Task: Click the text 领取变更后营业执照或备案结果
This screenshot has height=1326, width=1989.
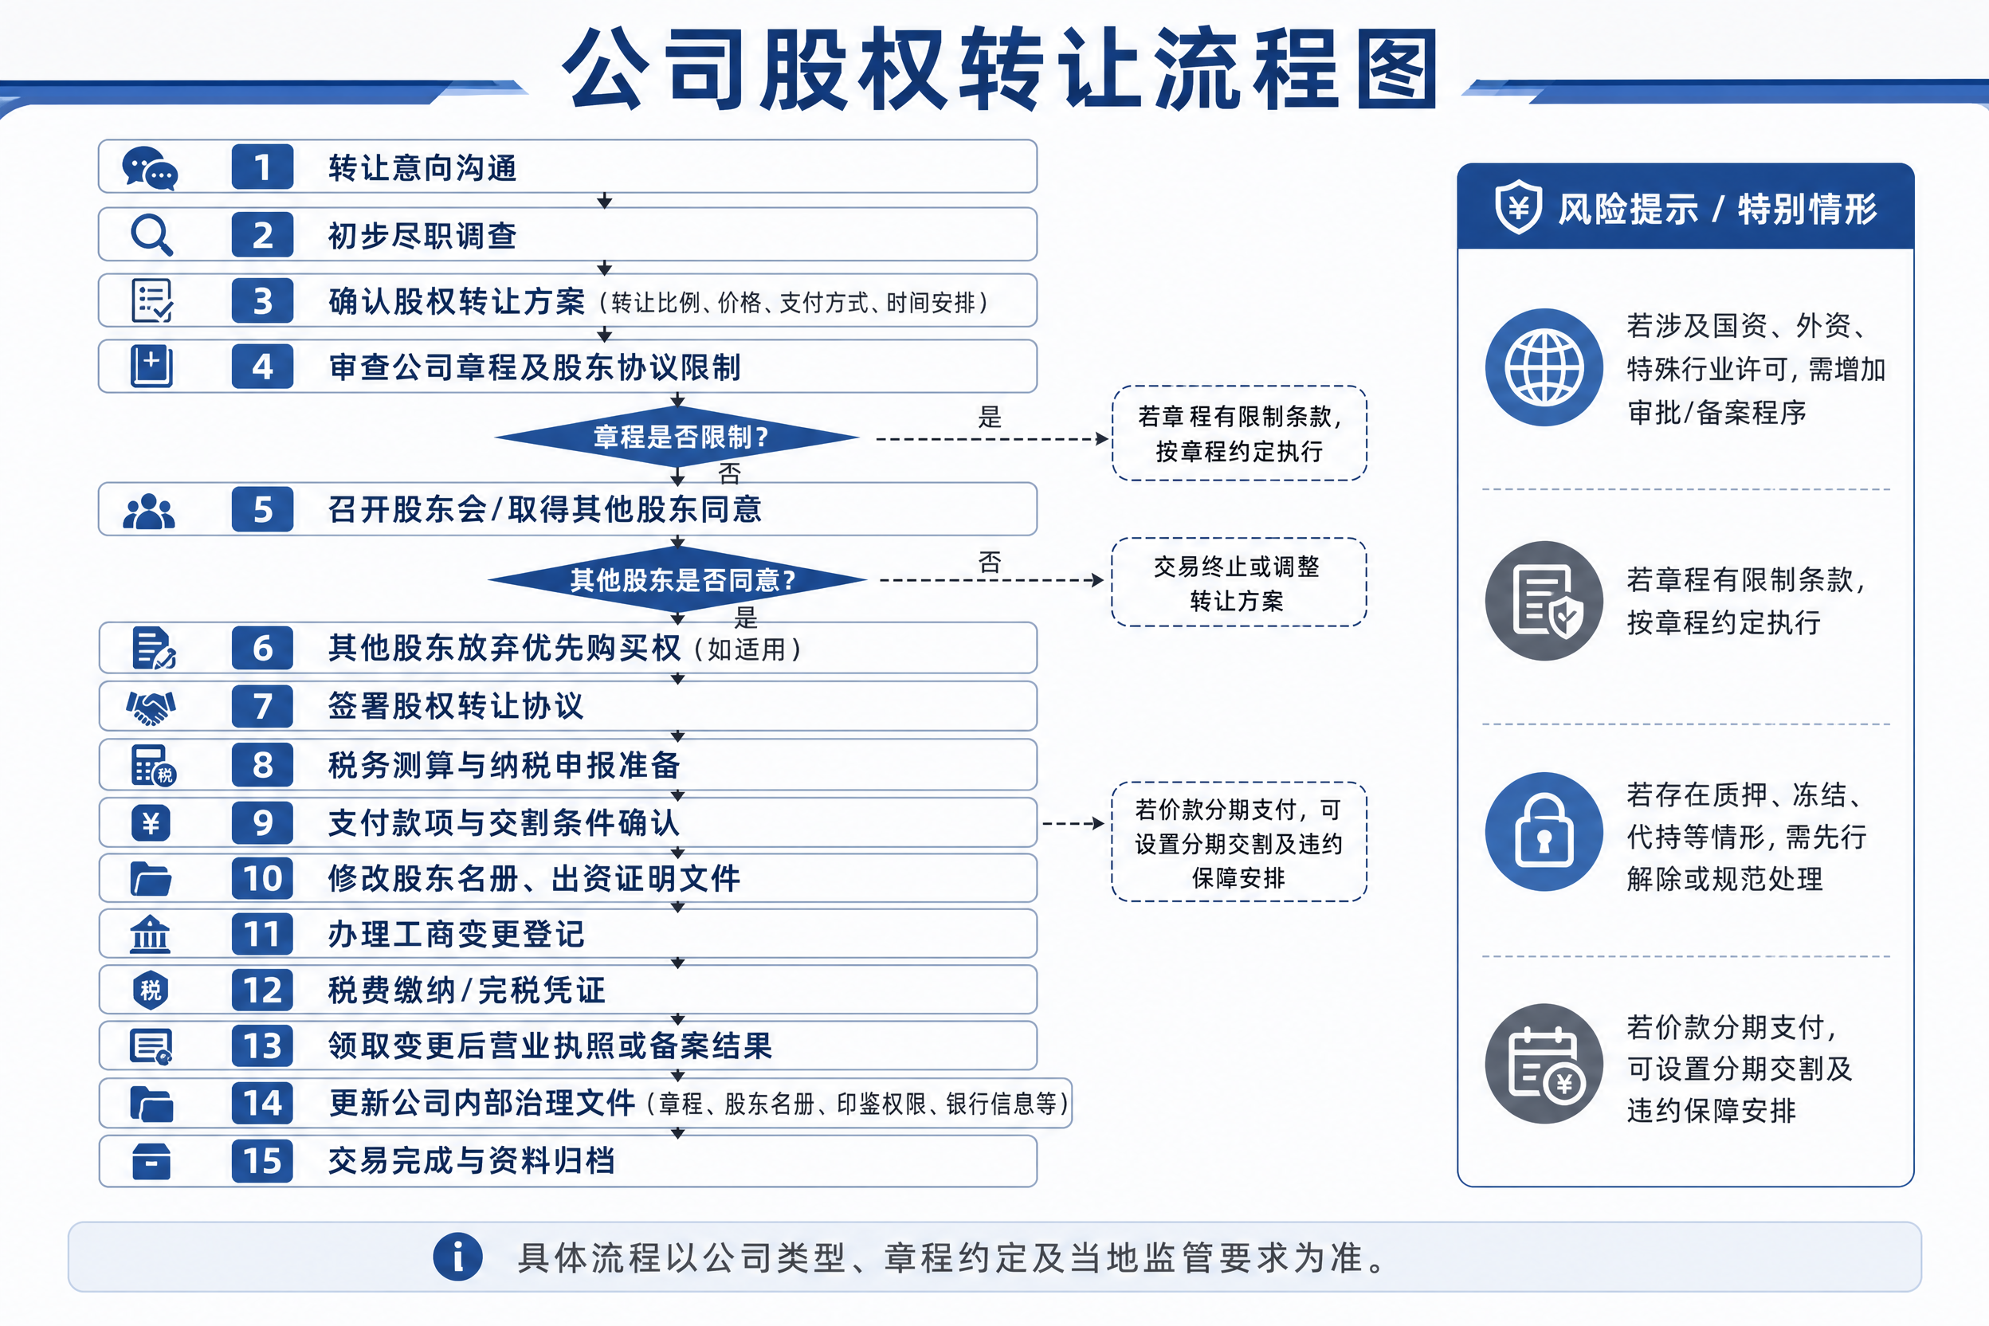Action: (551, 1046)
